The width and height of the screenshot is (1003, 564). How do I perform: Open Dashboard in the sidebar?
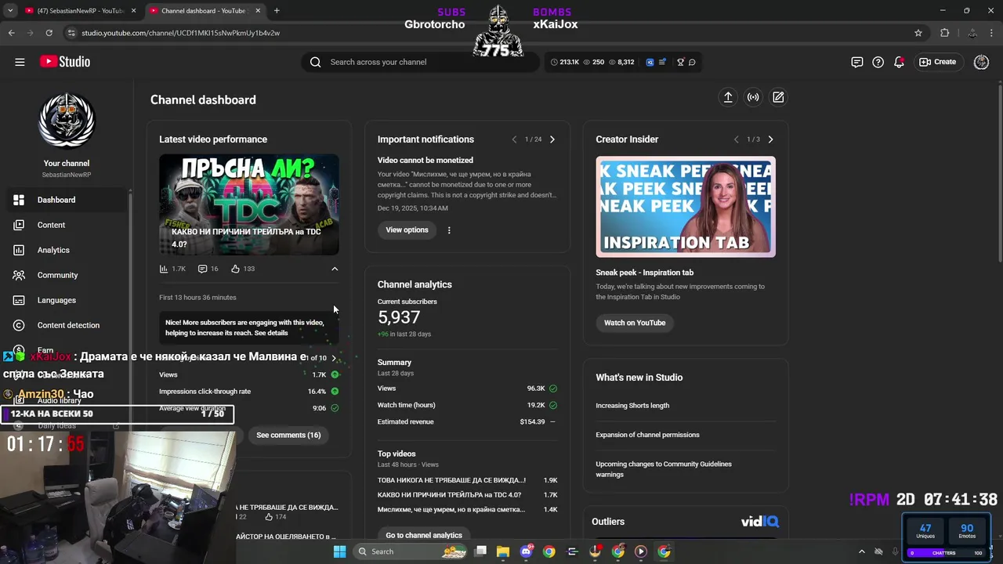67,200
